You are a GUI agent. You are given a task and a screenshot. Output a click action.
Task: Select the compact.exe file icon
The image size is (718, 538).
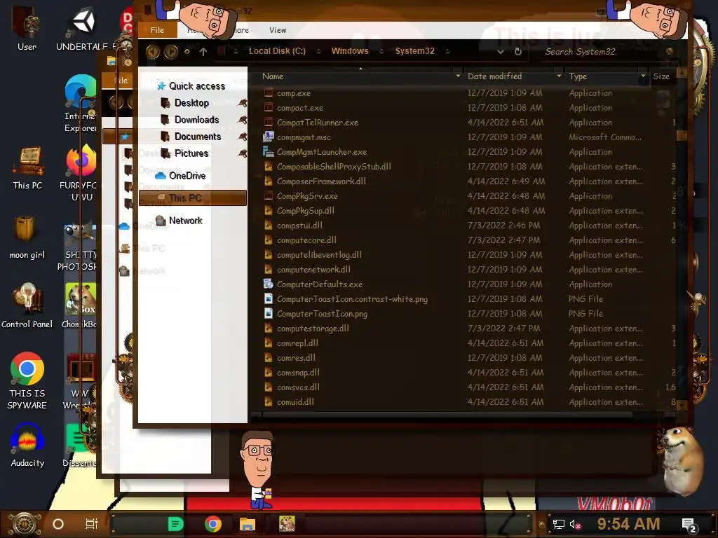point(269,107)
